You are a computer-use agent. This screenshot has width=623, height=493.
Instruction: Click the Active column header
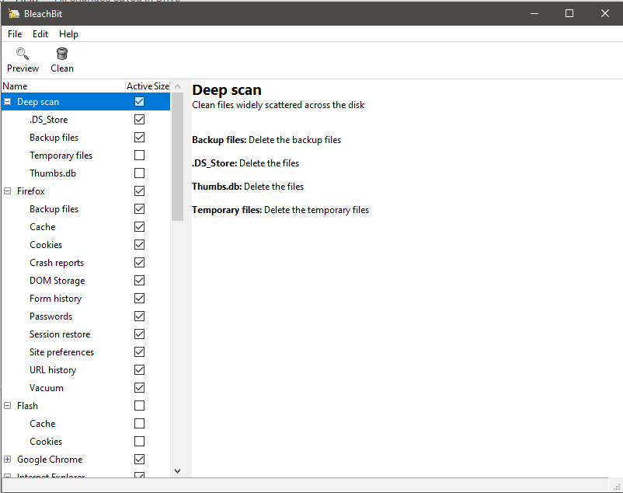[x=139, y=86]
